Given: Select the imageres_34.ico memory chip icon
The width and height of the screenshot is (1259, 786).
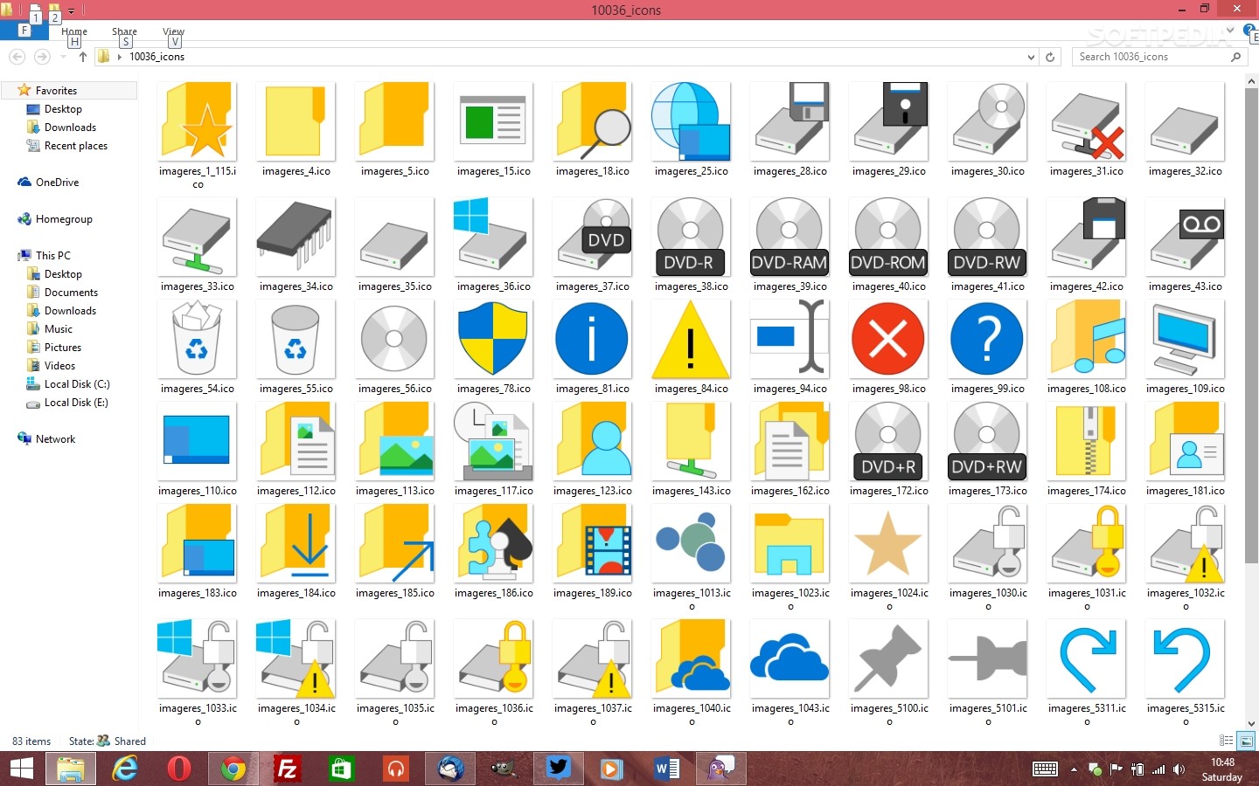Looking at the screenshot, I should (x=296, y=237).
